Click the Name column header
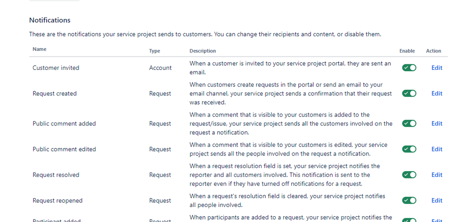470x222 pixels. [x=40, y=49]
